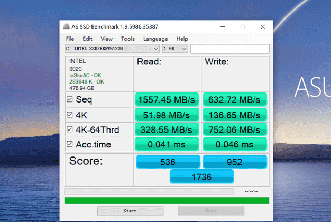Click the read access time 0.041 ms
The image size is (331, 222).
pos(167,144)
